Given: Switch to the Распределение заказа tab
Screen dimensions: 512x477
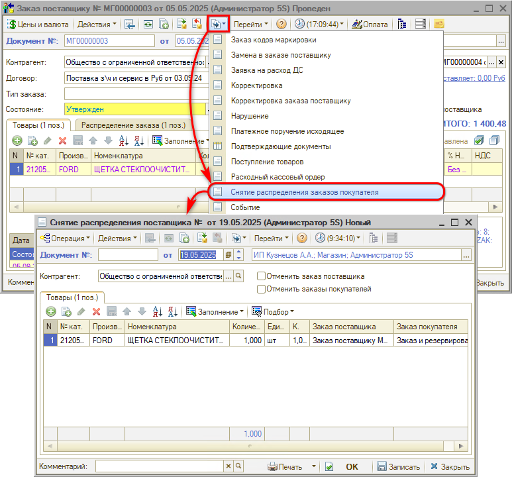Looking at the screenshot, I should [128, 125].
